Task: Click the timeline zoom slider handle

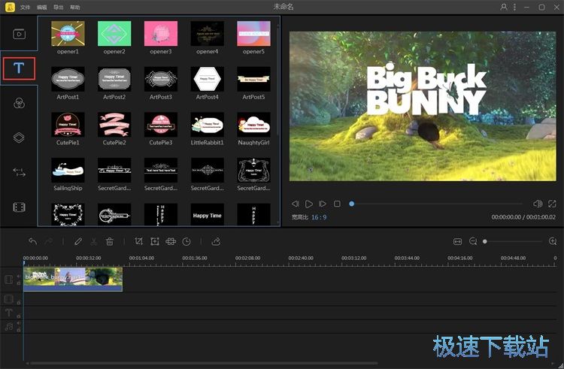Action: (x=485, y=241)
